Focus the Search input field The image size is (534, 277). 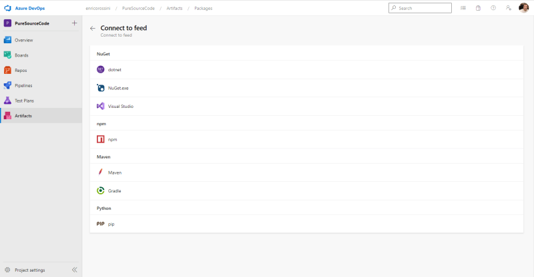(x=420, y=8)
